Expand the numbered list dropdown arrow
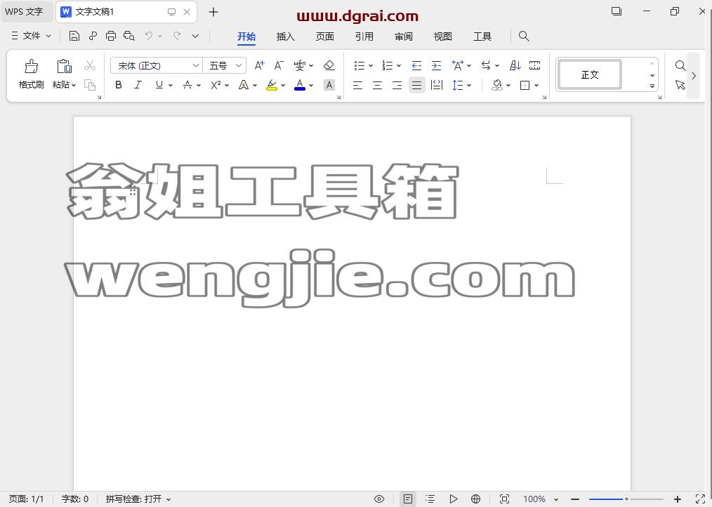The image size is (712, 507). click(399, 66)
